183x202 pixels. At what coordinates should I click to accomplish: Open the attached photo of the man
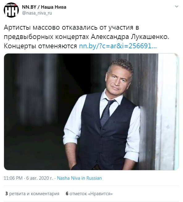point(91,112)
